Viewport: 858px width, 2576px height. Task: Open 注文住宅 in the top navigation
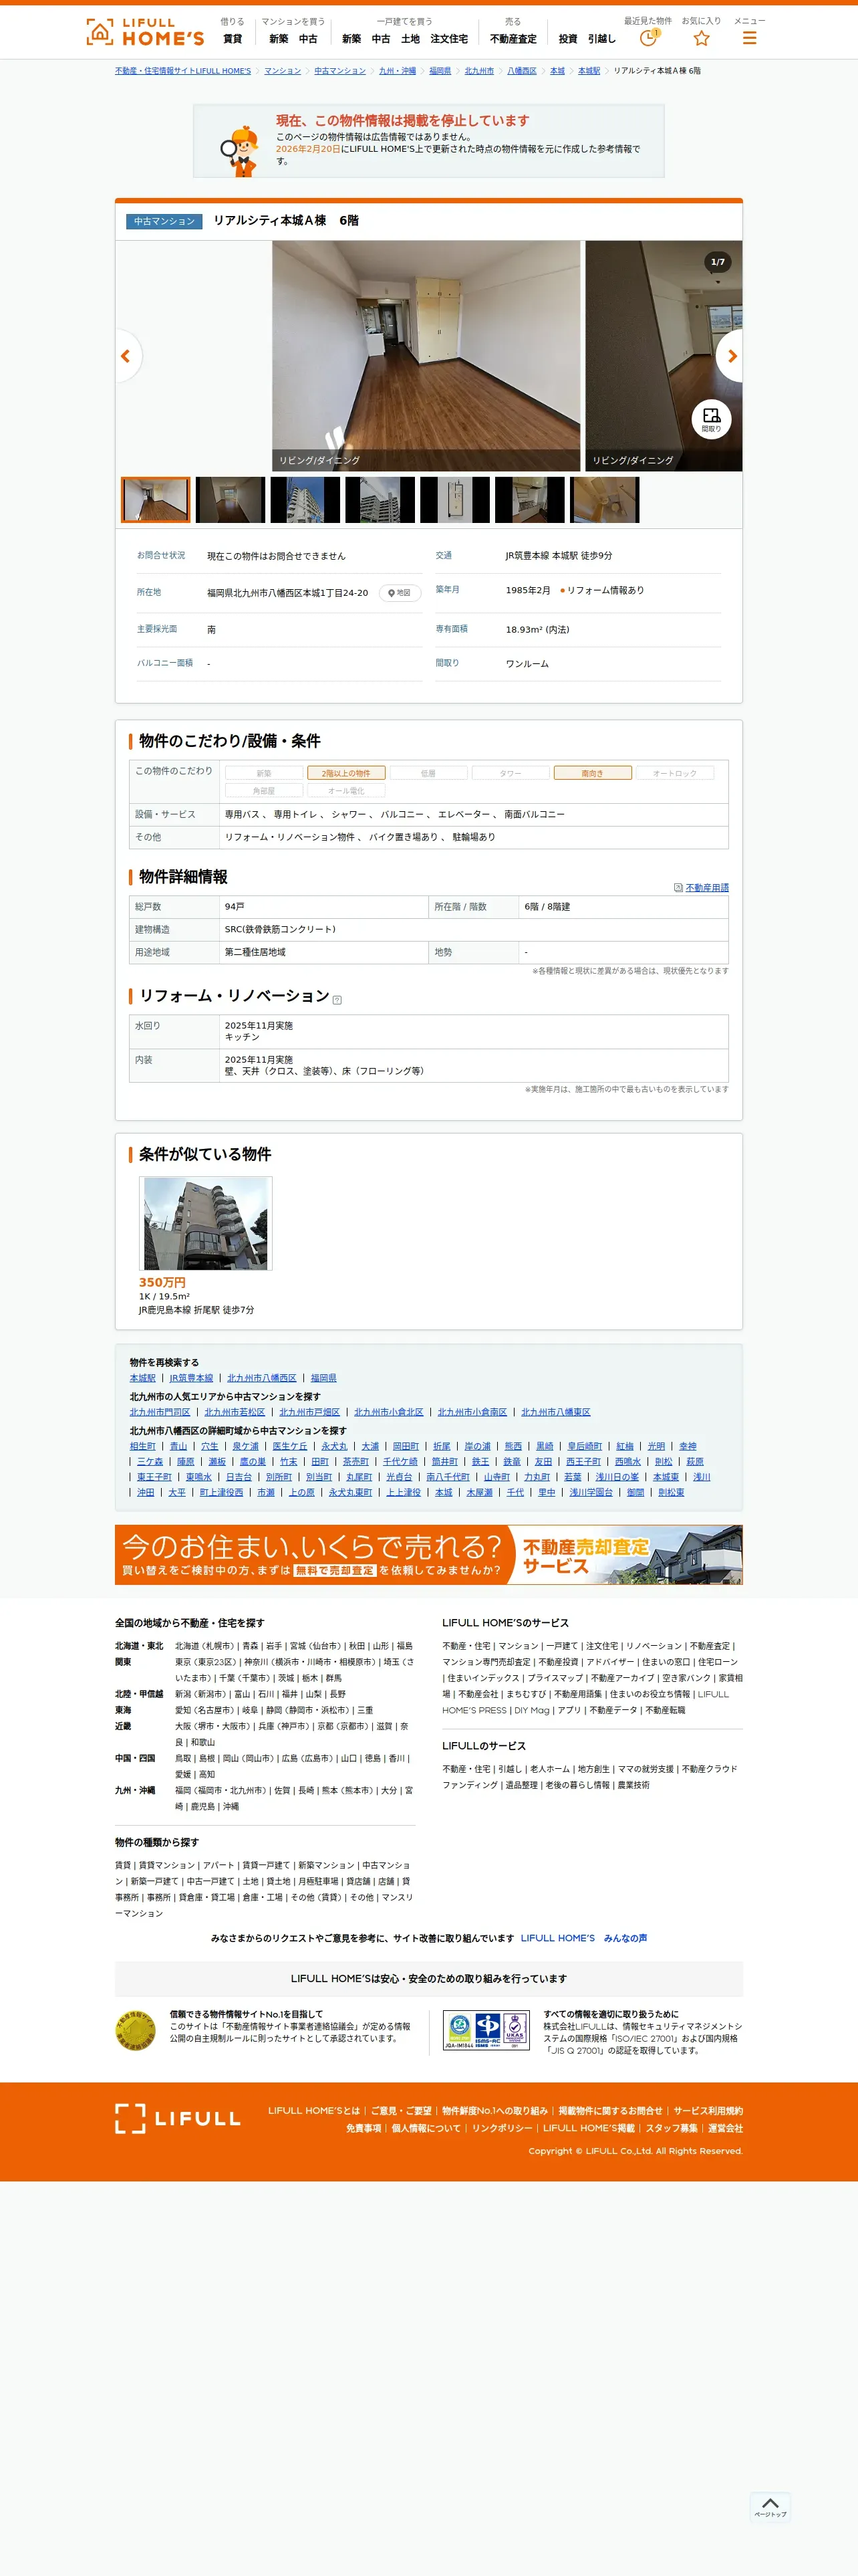click(x=450, y=39)
